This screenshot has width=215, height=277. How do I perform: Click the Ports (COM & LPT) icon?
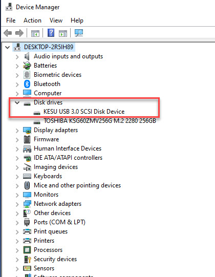tap(27, 222)
